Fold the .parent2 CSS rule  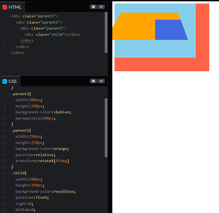point(9,94)
